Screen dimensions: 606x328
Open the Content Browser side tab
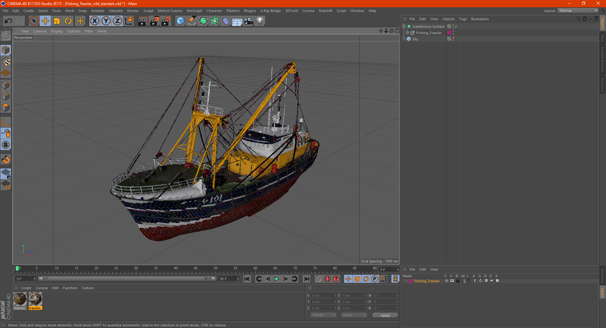[602, 59]
